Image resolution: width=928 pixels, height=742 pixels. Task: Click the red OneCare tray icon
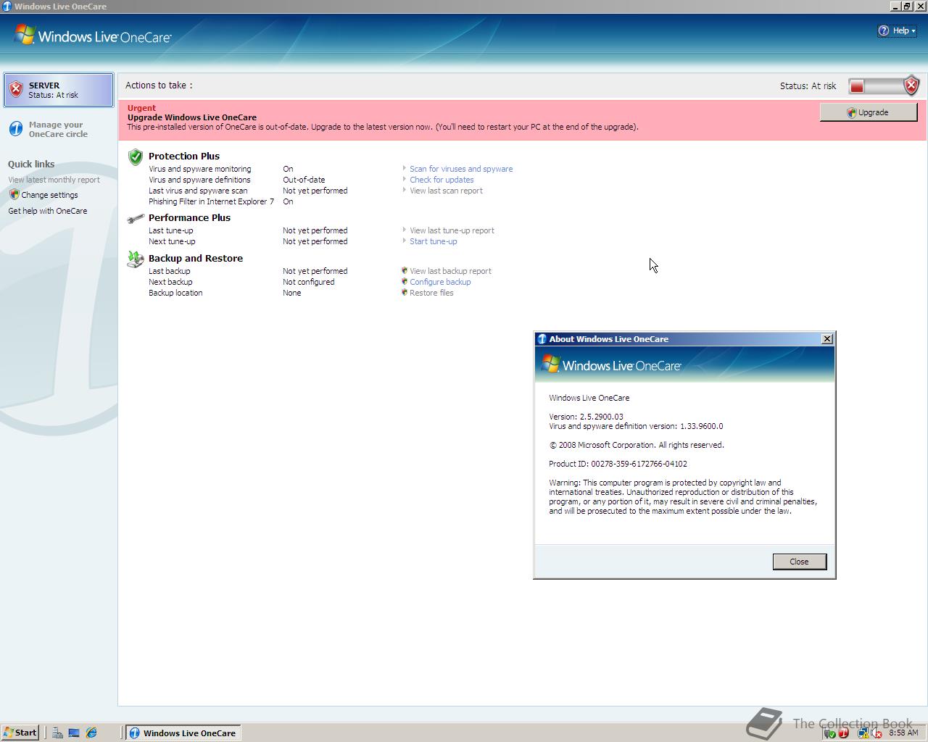coord(843,733)
